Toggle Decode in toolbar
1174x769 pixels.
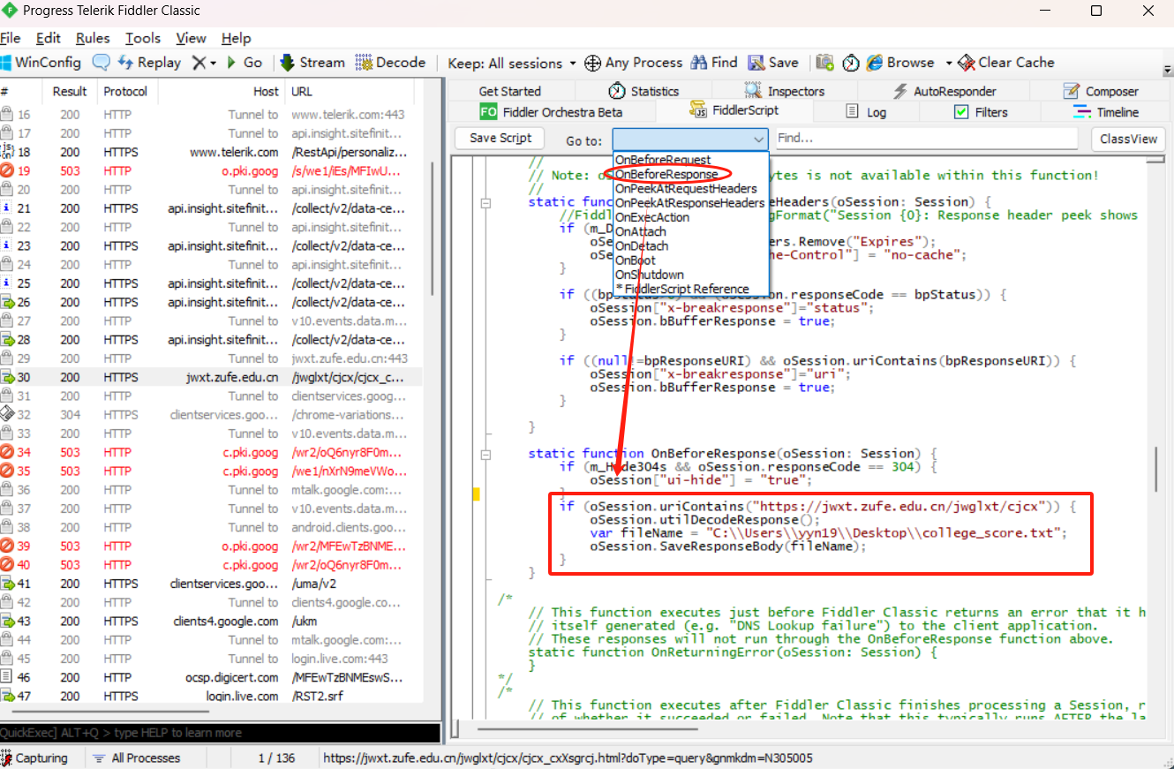[390, 63]
